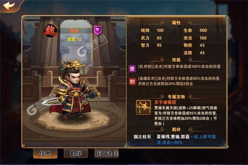This screenshot has width=248, height=165.
Task: Click the 专属宝物 section header
Action: [176, 97]
